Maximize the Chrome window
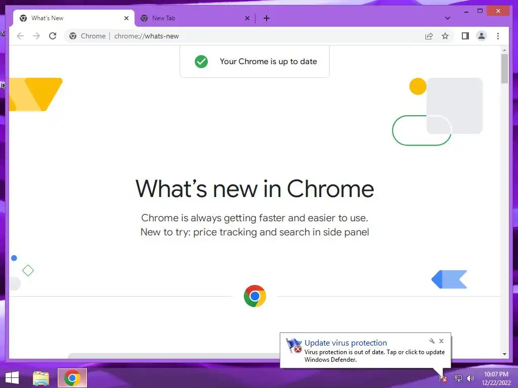Screen dimensions: 518x388 pos(480,11)
